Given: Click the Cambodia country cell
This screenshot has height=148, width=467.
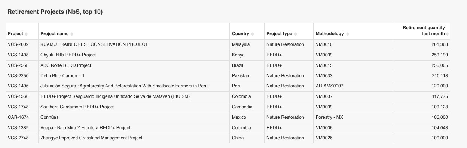Looking at the screenshot, I should click(x=242, y=107).
